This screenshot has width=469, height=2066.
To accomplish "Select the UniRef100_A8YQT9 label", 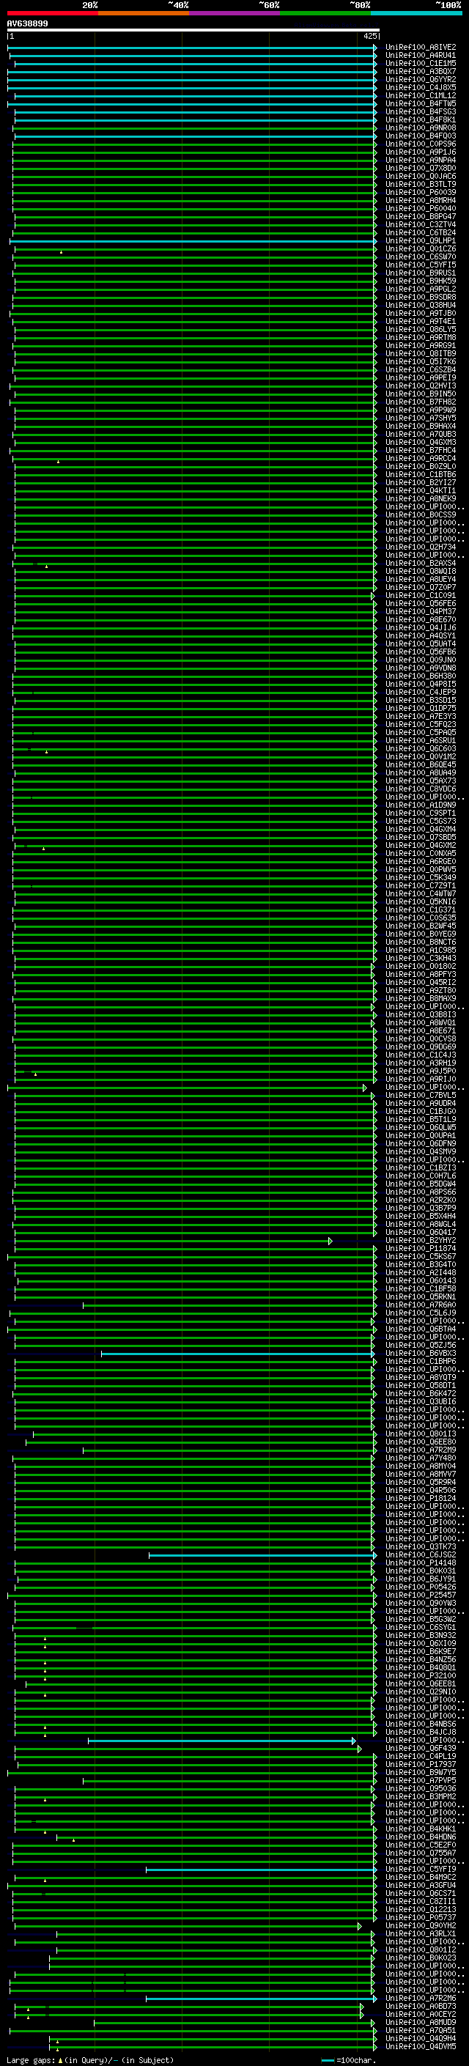I will point(421,1377).
